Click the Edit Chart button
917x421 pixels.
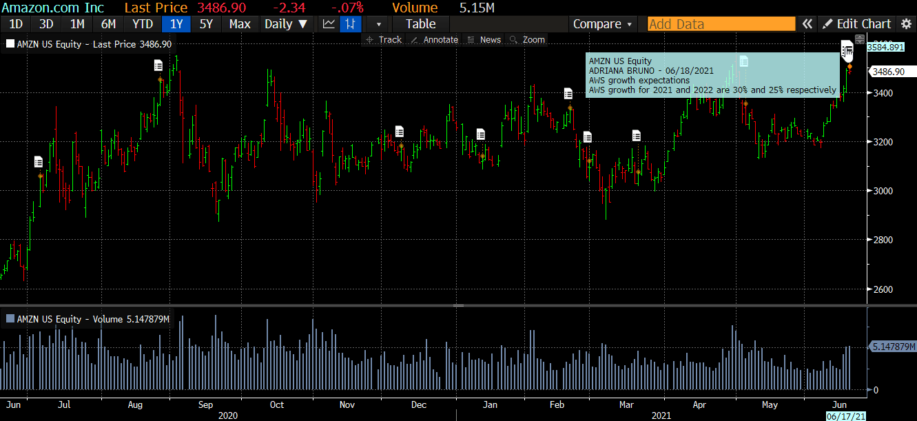(856, 24)
